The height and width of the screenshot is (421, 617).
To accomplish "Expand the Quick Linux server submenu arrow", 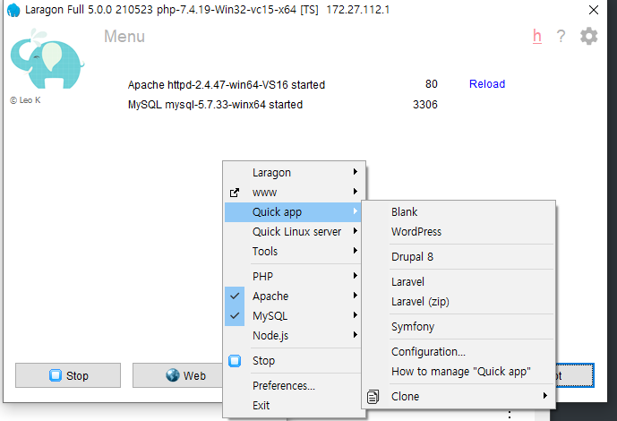I will click(x=355, y=230).
